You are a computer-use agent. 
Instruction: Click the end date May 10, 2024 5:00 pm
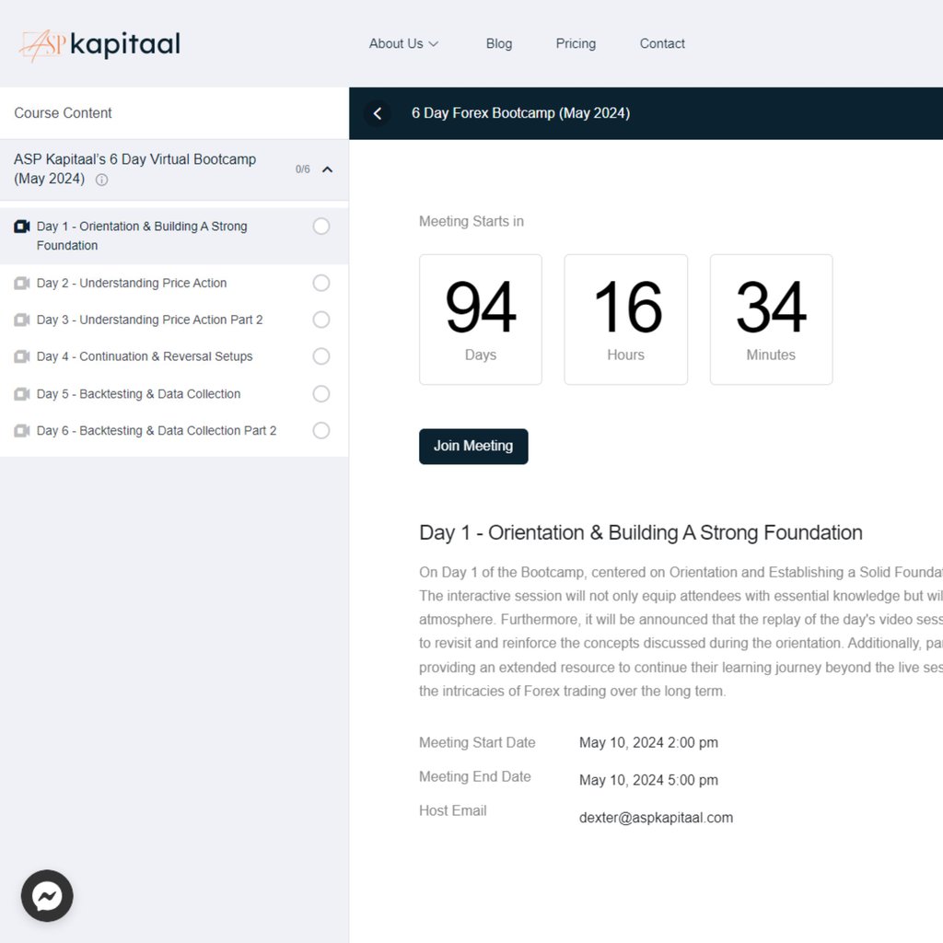[x=648, y=780]
